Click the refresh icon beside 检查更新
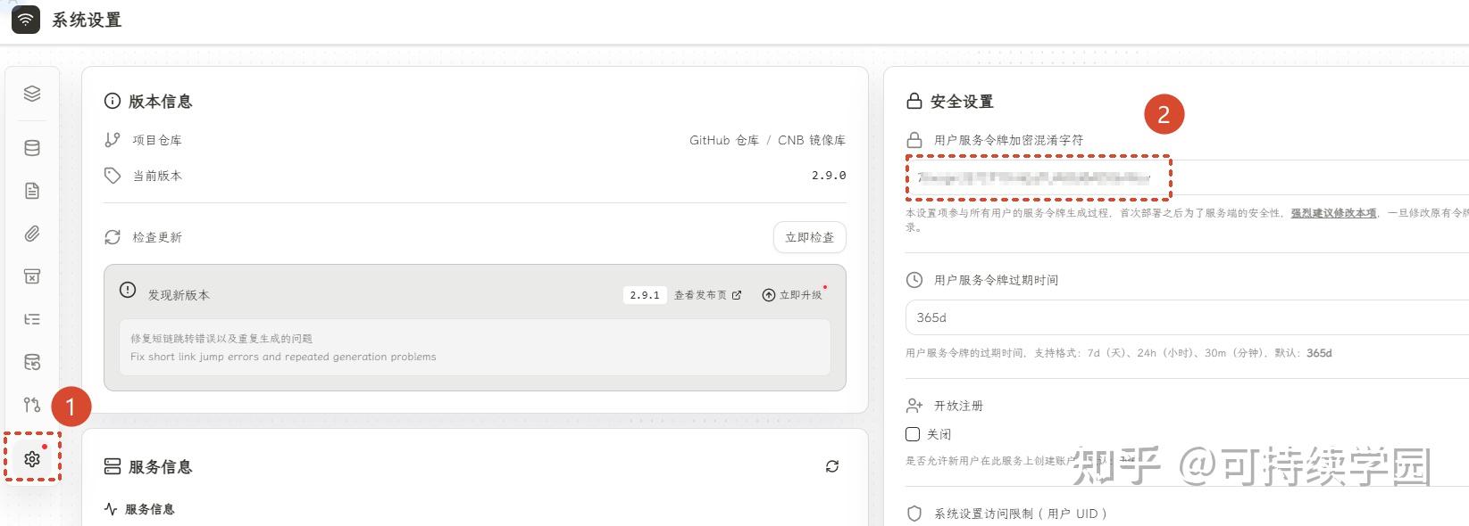This screenshot has height=526, width=1469. click(113, 237)
